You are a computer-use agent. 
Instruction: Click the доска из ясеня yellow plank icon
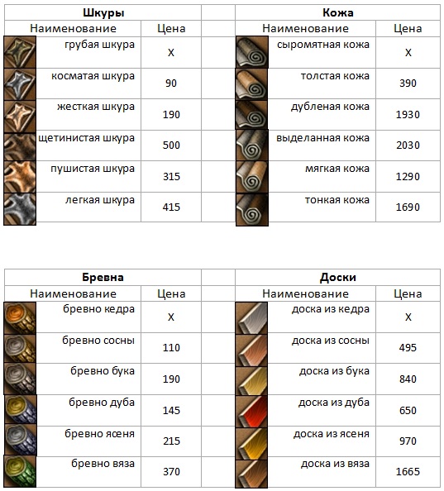pyautogui.click(x=251, y=443)
